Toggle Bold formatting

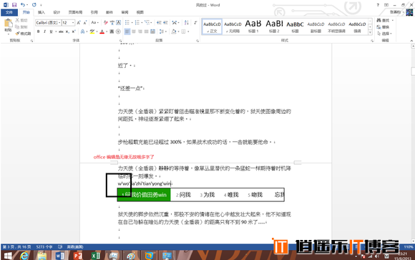39,32
